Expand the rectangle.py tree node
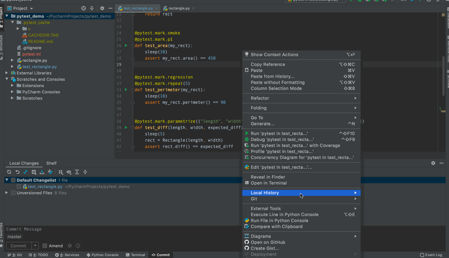Image resolution: width=449 pixels, height=258 pixels. tap(12, 60)
